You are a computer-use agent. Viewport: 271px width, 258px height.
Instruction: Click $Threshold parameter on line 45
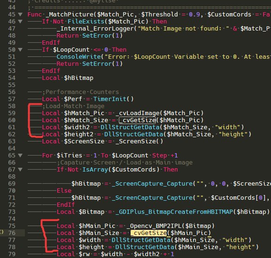[x=159, y=15]
